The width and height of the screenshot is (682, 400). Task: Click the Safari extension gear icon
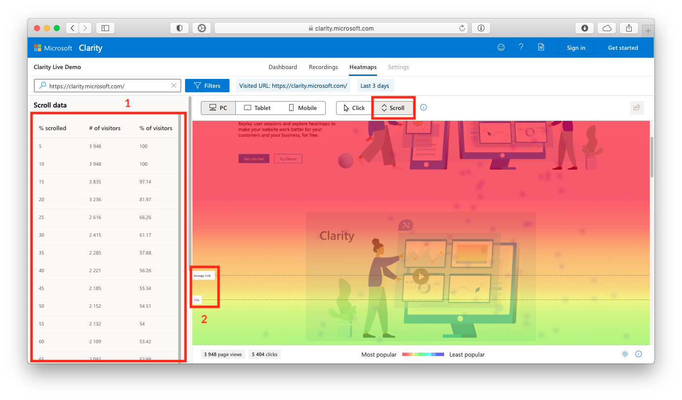[x=201, y=28]
